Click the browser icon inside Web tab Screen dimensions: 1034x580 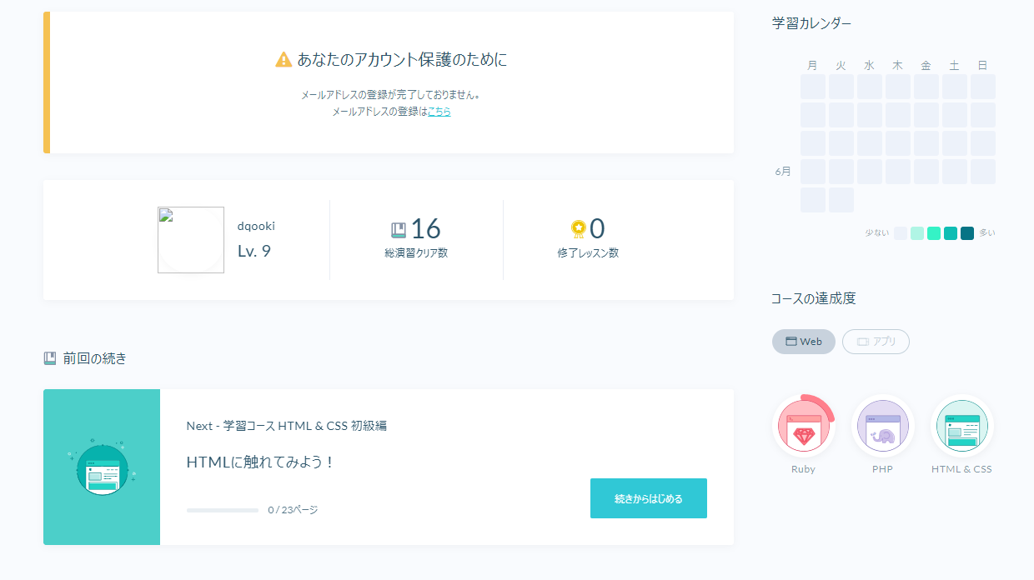click(x=791, y=342)
